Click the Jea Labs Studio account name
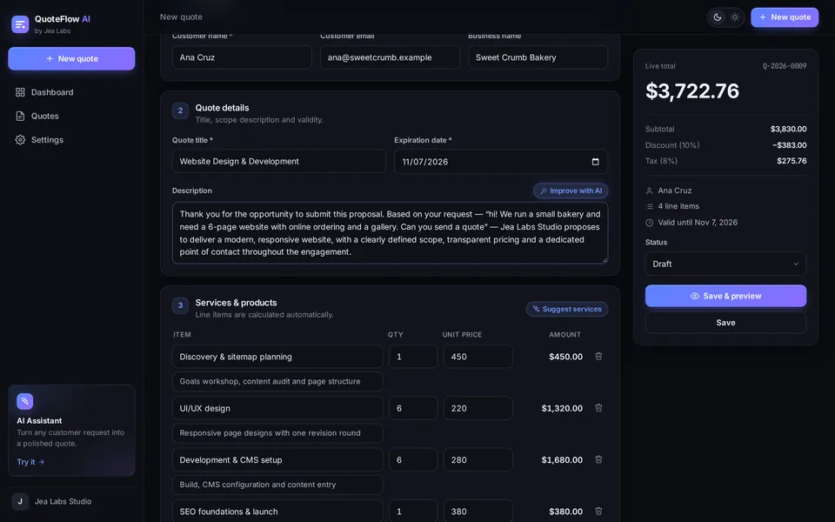 pos(63,501)
